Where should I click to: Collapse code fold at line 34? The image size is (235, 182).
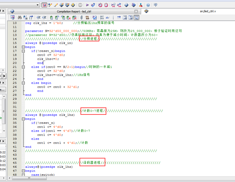coord(23,119)
